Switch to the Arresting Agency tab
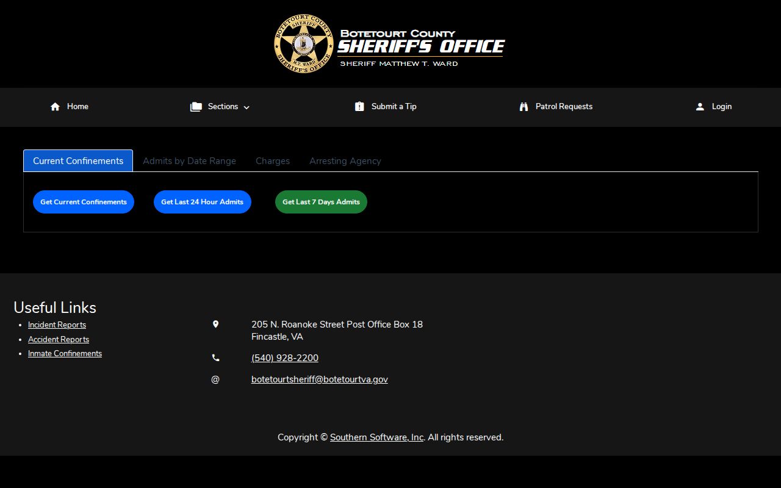The width and height of the screenshot is (781, 488). [x=345, y=161]
